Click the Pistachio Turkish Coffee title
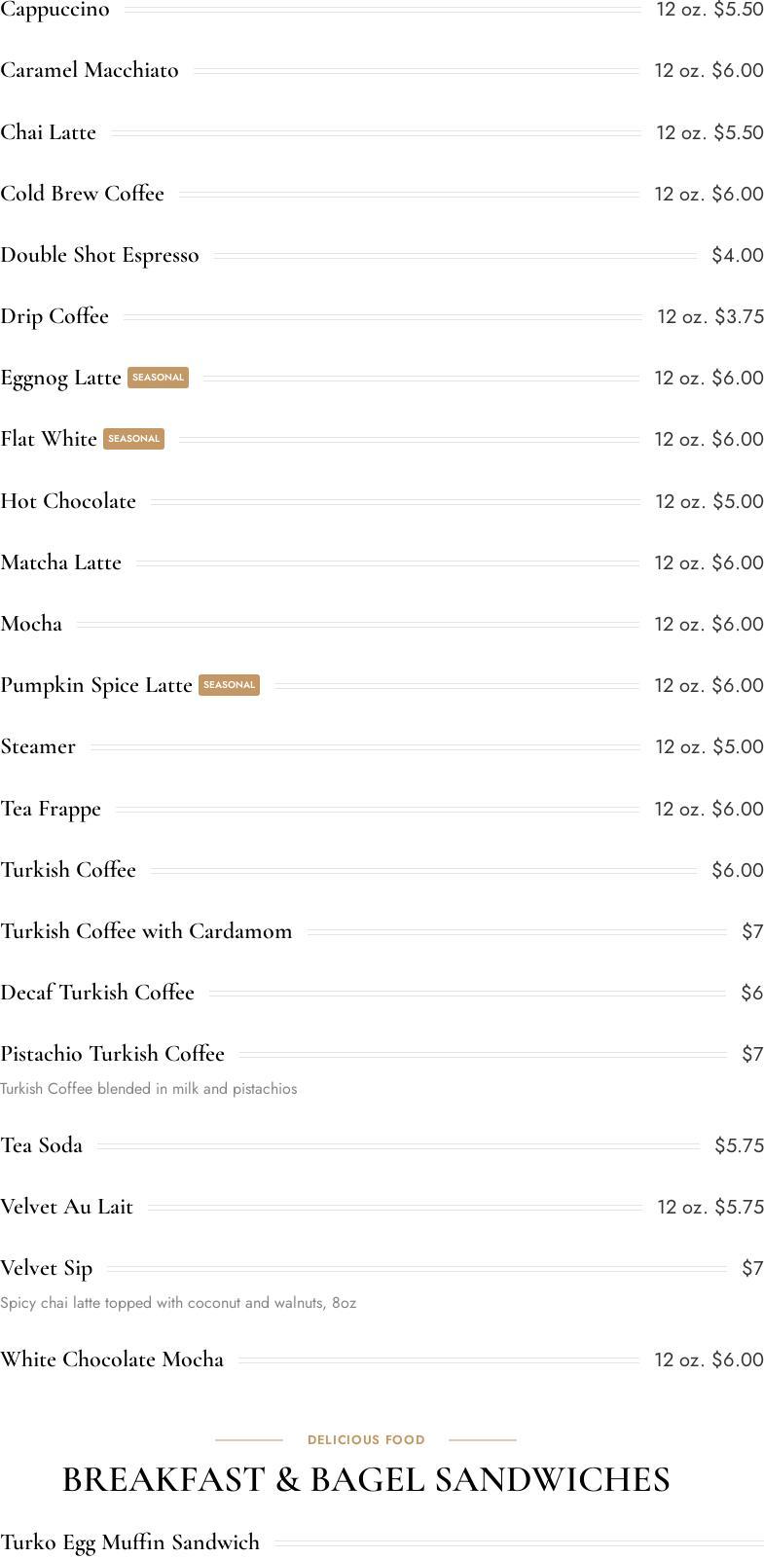 pyautogui.click(x=112, y=1054)
